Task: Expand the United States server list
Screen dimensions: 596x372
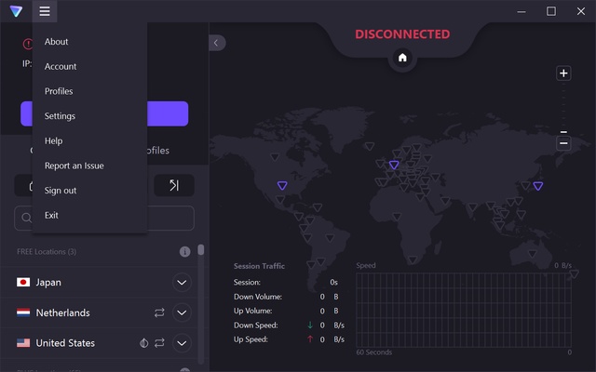Action: [x=182, y=343]
